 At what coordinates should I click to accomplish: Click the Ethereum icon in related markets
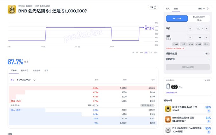[x=168, y=130]
